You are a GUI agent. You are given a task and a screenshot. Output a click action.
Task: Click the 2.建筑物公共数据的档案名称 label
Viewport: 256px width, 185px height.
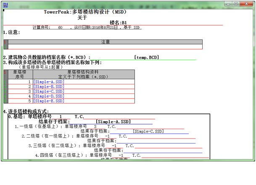click(x=47, y=57)
